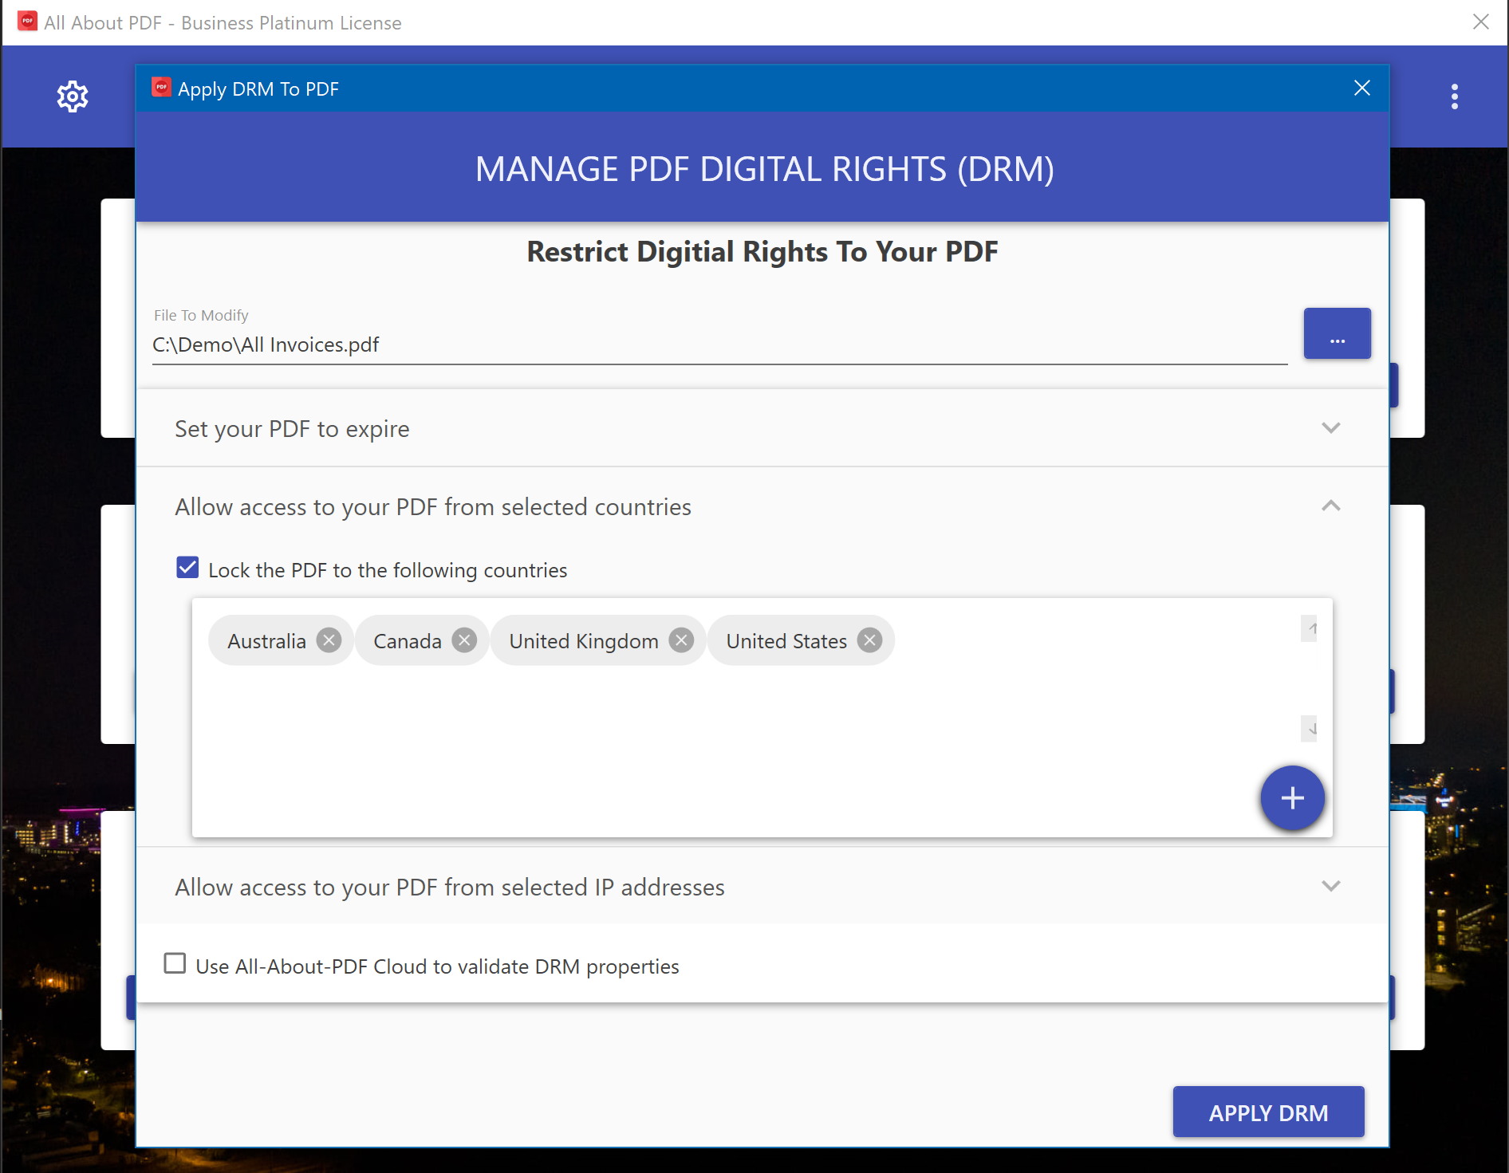The image size is (1509, 1173).
Task: Remove United States chip
Action: 870,640
